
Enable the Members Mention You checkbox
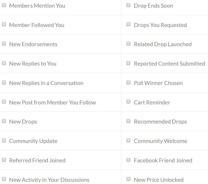tap(4, 5)
